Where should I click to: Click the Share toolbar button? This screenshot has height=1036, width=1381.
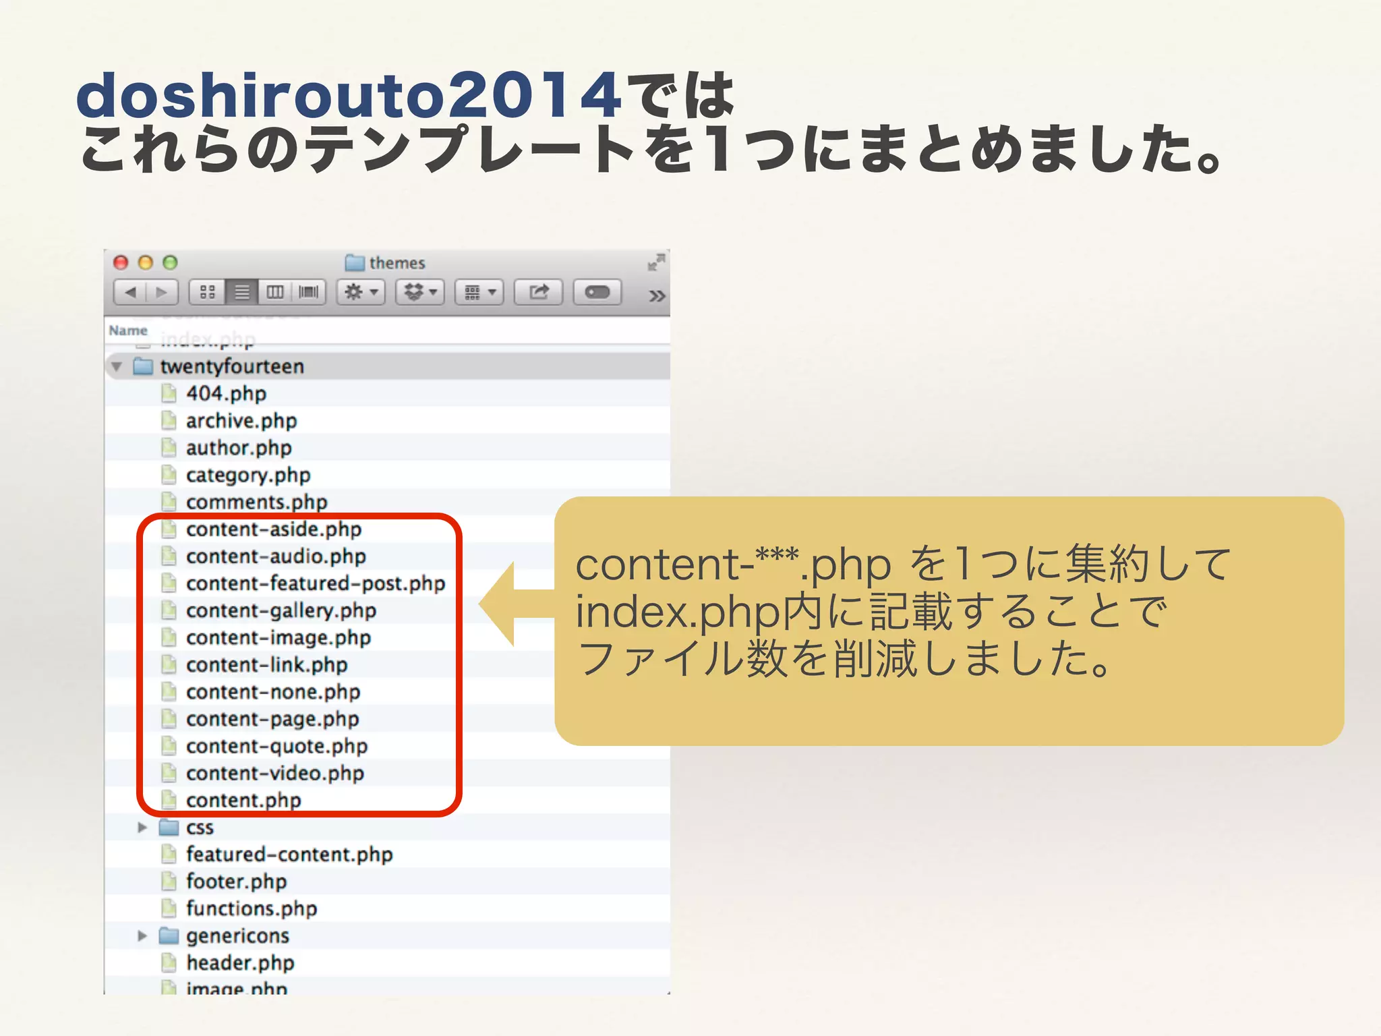pyautogui.click(x=538, y=292)
